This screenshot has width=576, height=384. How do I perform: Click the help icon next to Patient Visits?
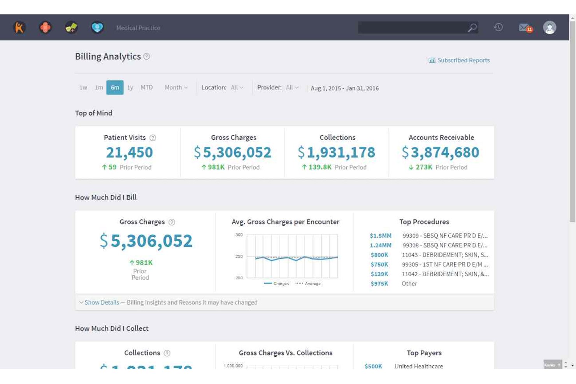(153, 138)
